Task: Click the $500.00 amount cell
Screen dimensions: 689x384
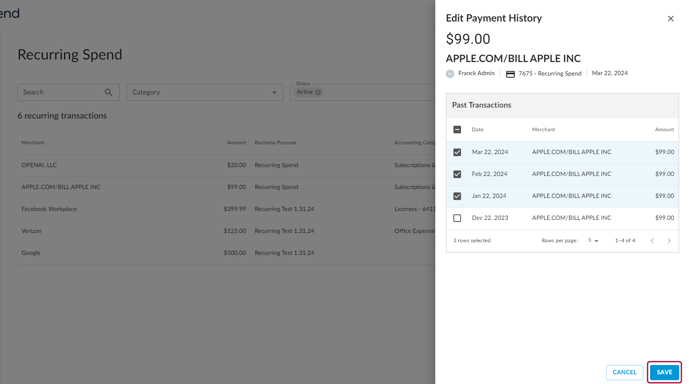Action: pyautogui.click(x=235, y=253)
